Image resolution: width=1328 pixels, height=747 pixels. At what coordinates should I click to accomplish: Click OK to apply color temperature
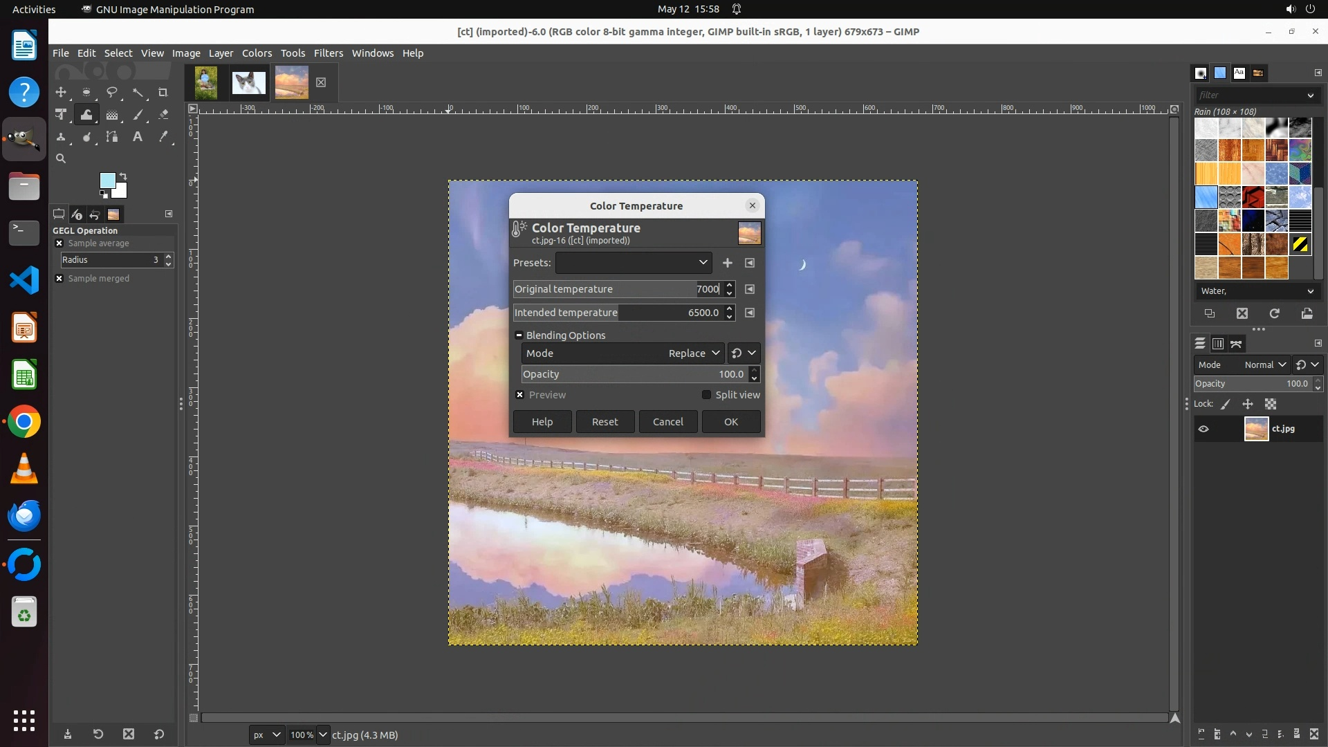(x=730, y=422)
